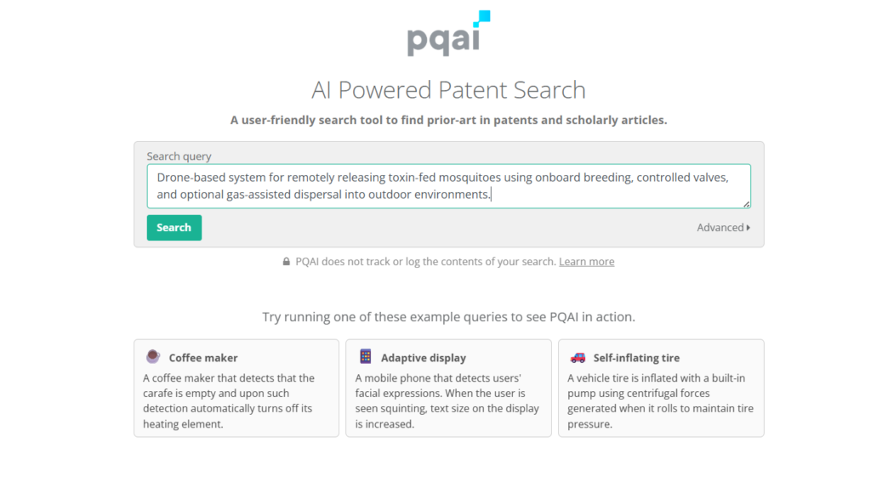Open the Learn more link
The width and height of the screenshot is (871, 482).
point(587,262)
